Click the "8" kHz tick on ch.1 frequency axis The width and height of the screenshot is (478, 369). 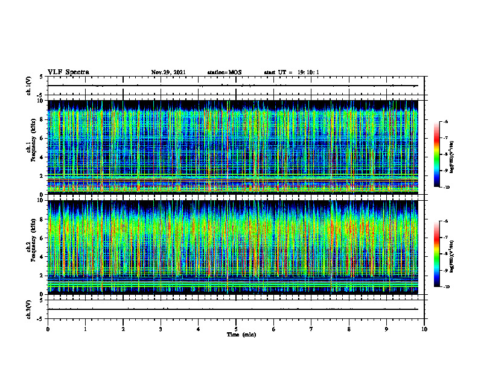tap(42, 119)
